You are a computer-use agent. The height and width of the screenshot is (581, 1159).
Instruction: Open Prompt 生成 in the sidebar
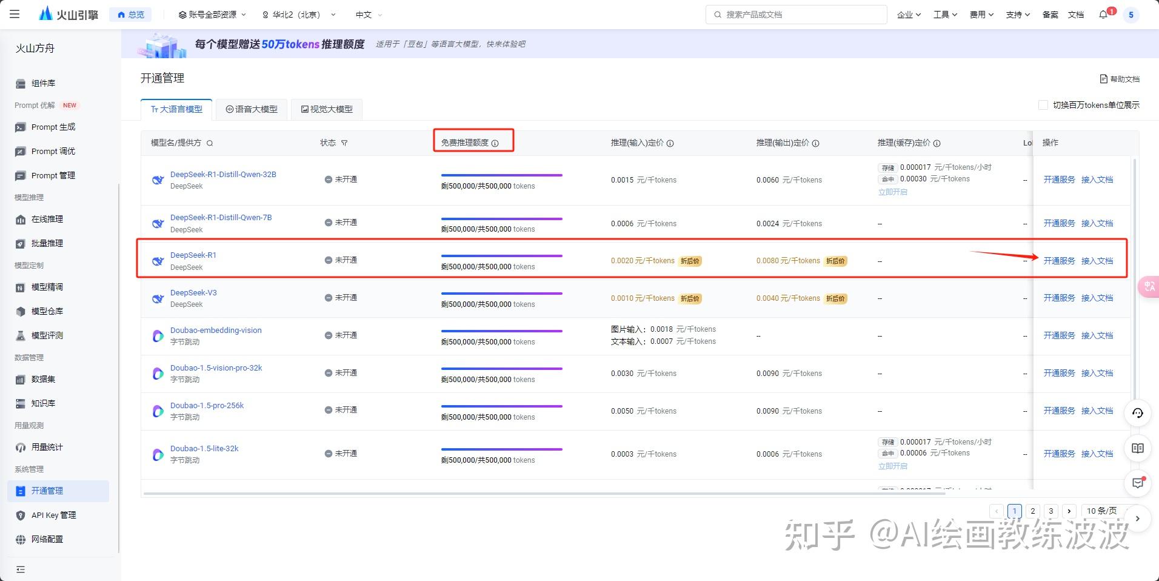click(x=53, y=127)
